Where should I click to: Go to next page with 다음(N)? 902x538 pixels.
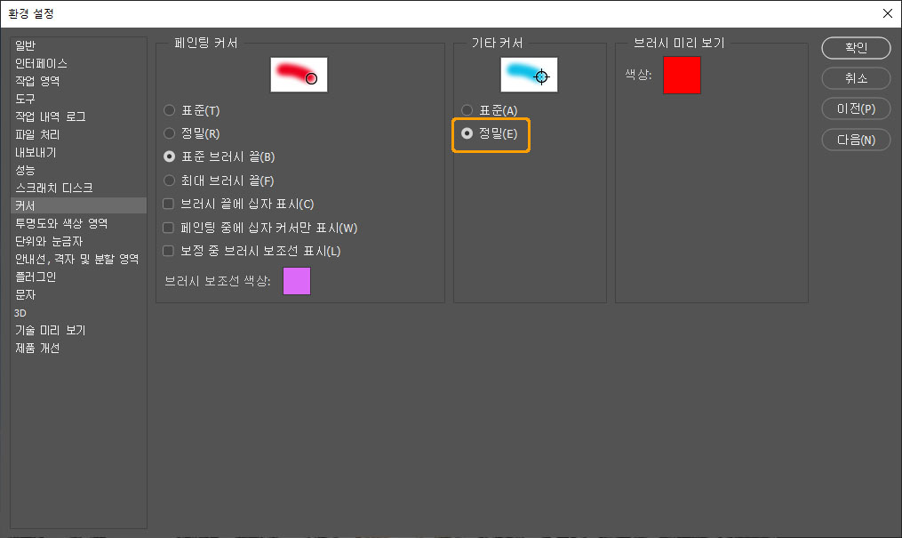coord(855,140)
